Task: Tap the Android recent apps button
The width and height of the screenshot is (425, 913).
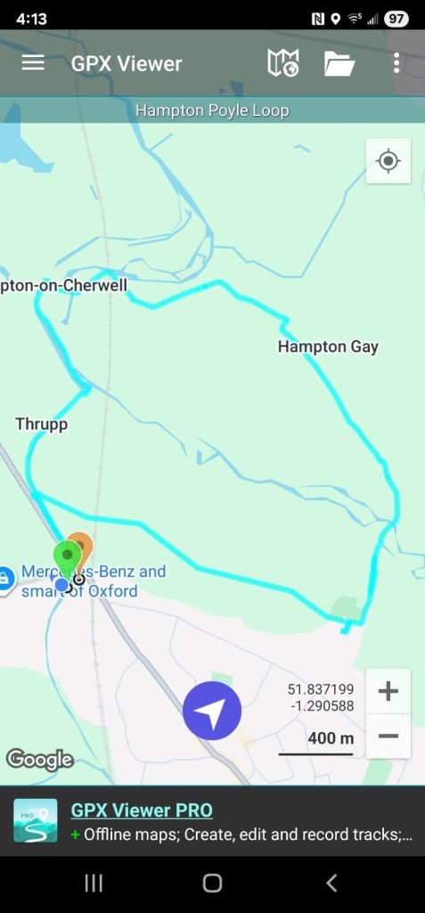Action: pyautogui.click(x=94, y=884)
